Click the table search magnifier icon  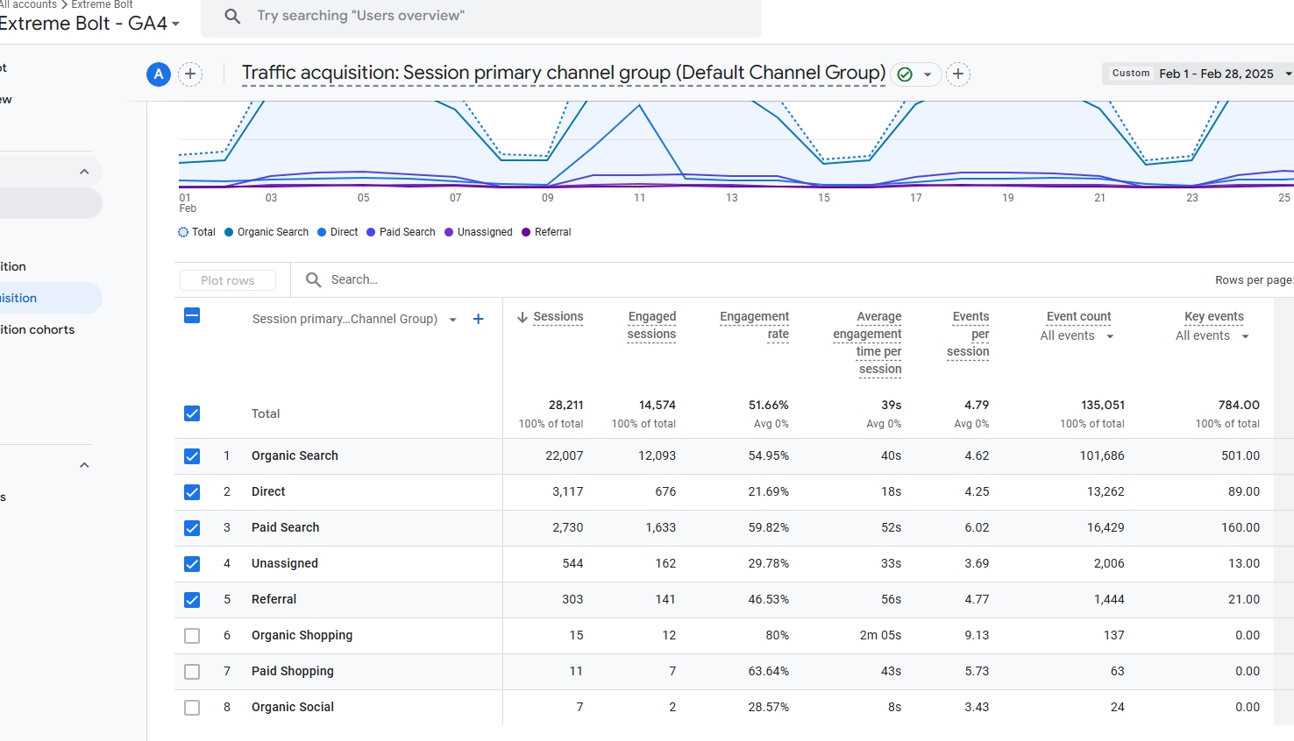[313, 280]
